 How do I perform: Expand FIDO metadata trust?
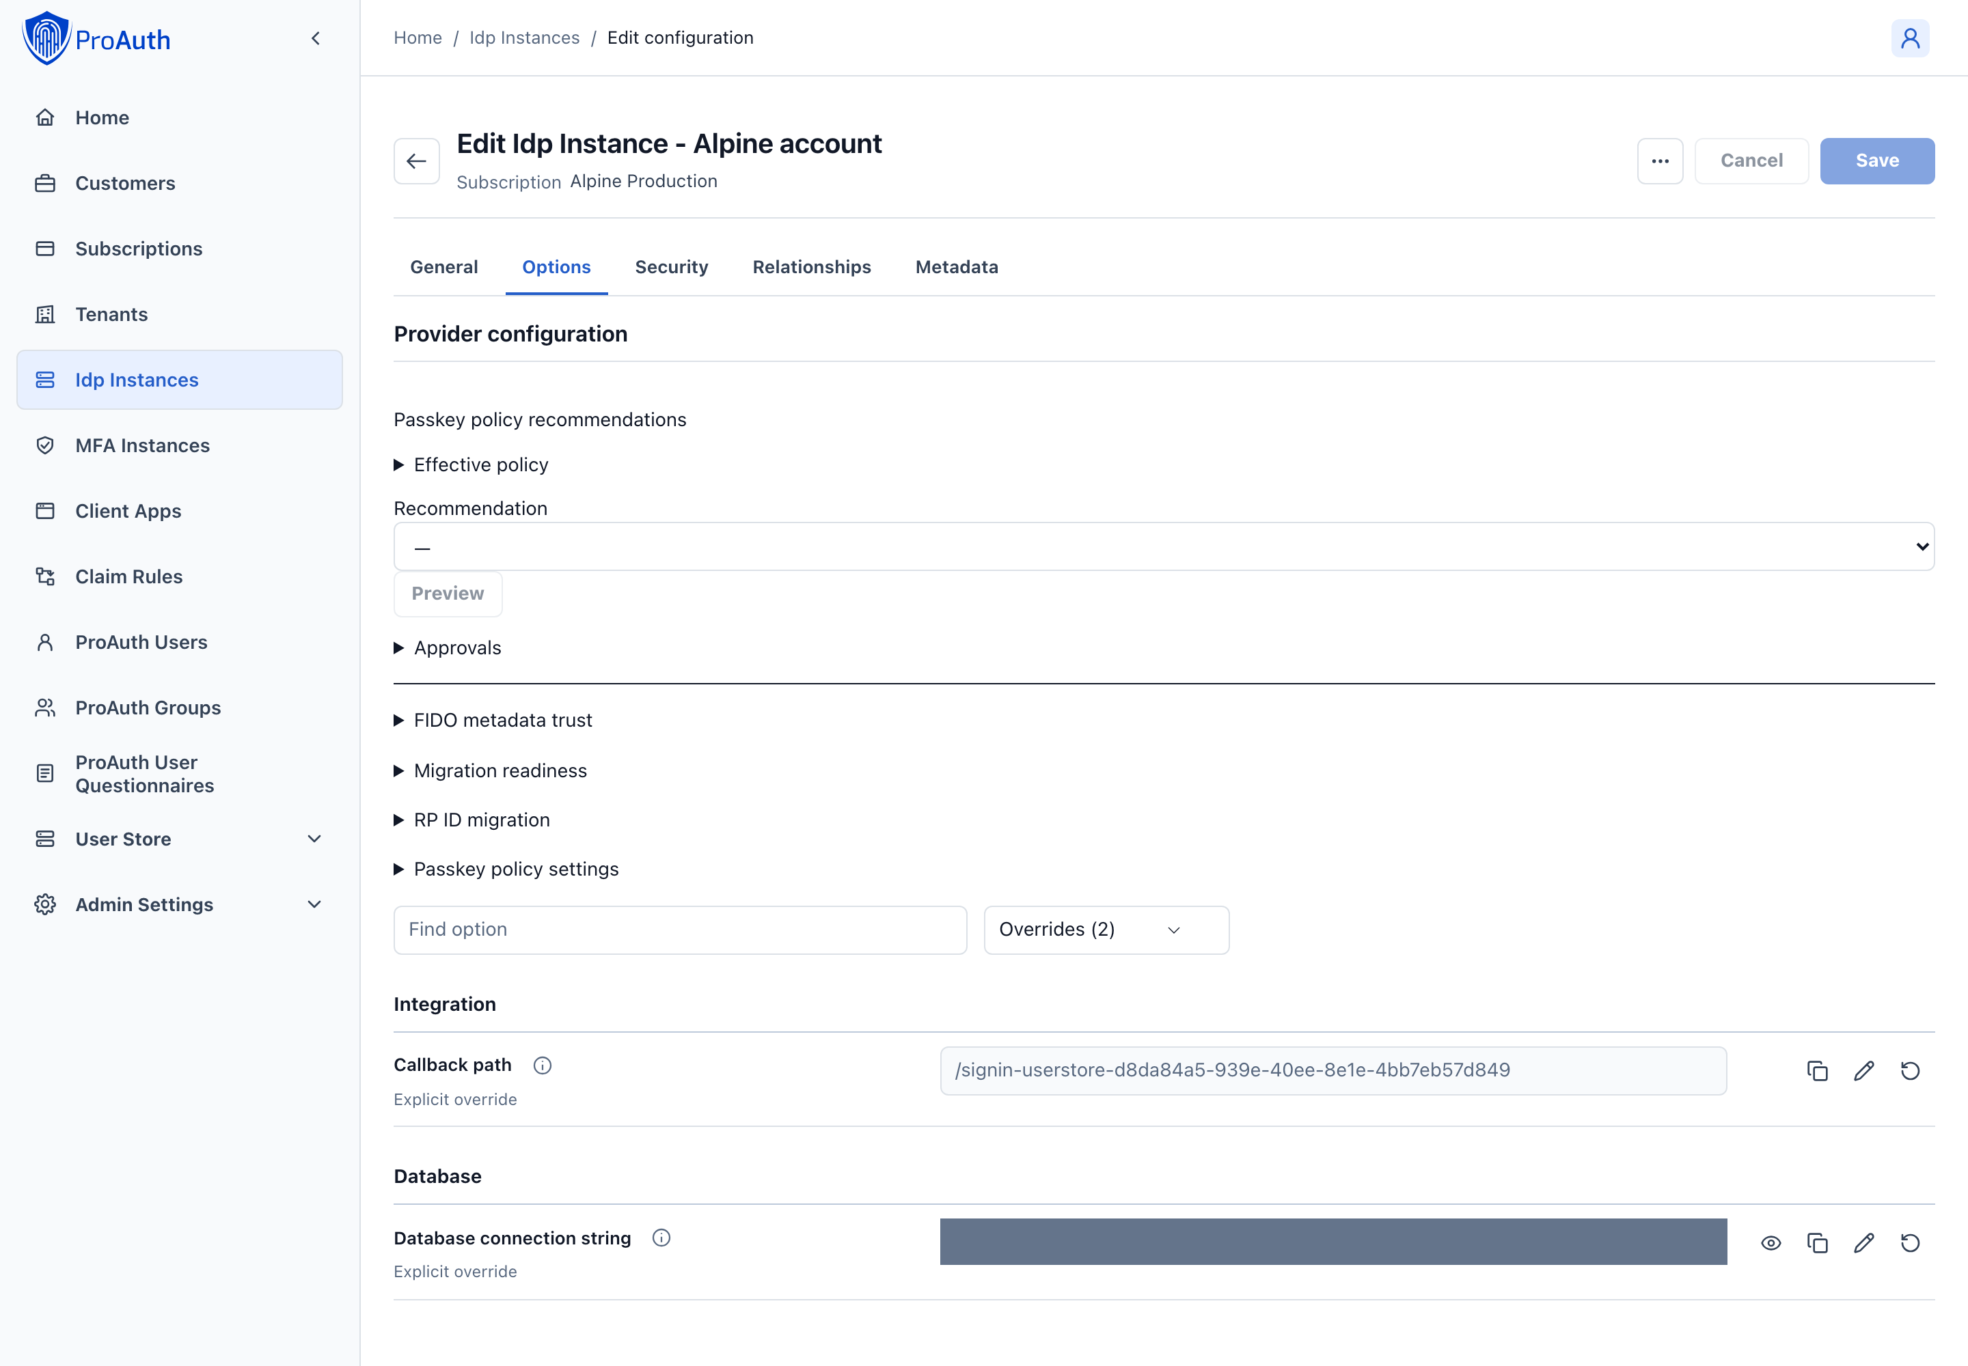point(493,721)
